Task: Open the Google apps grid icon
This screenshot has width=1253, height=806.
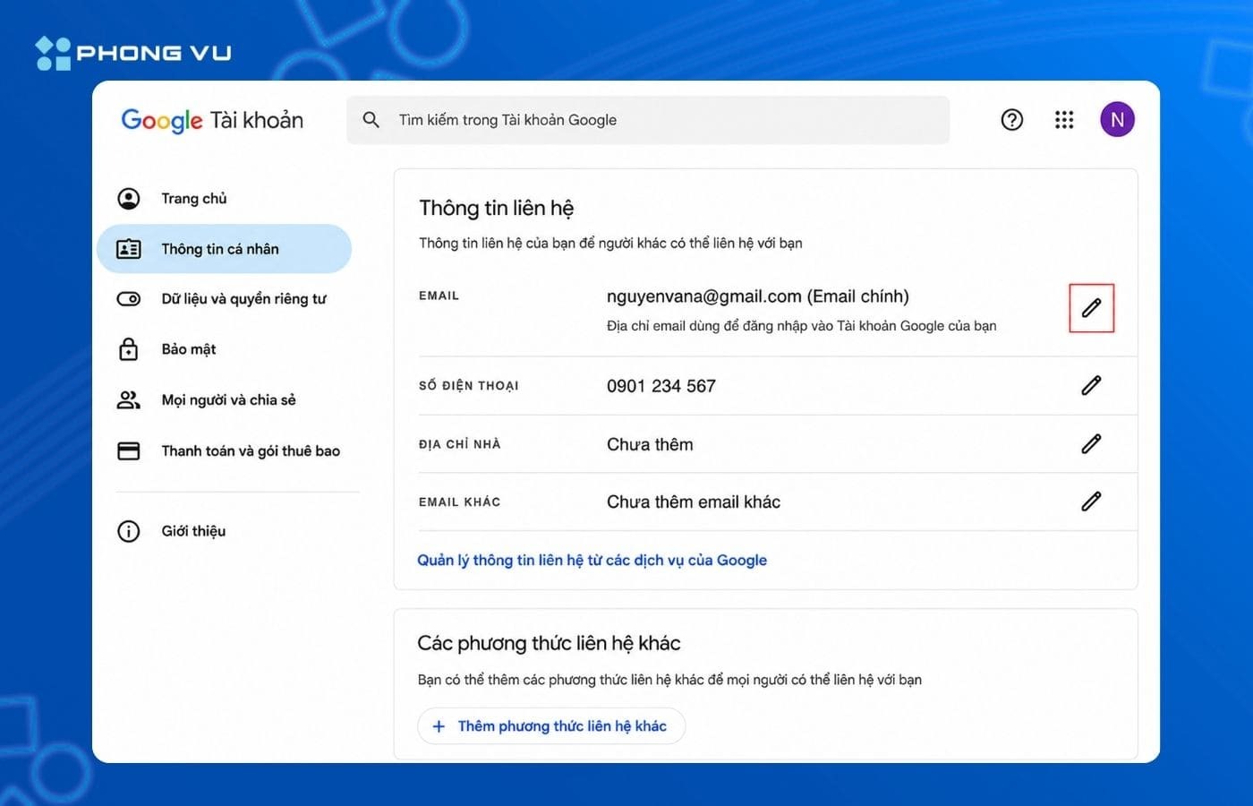Action: (x=1064, y=120)
